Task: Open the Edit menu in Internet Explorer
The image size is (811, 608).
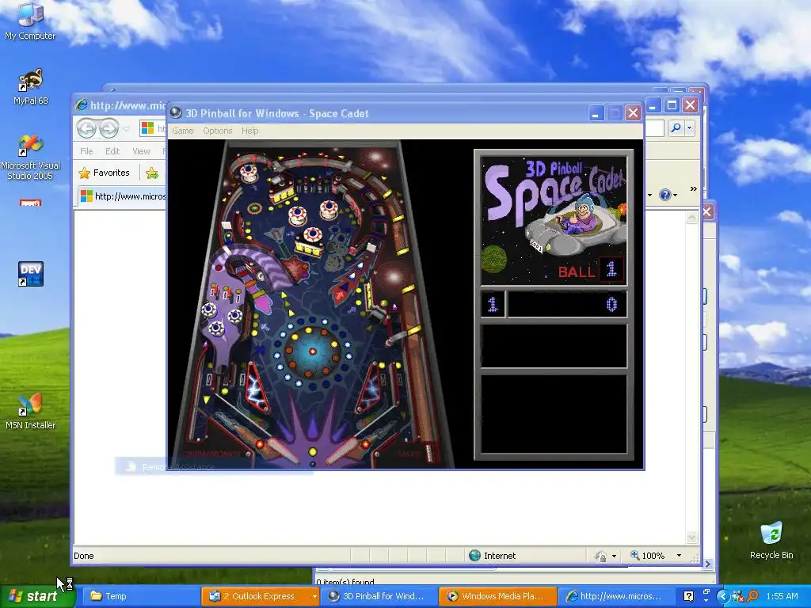Action: coord(112,151)
